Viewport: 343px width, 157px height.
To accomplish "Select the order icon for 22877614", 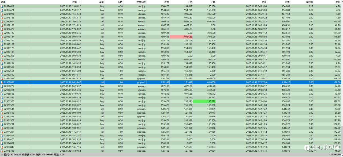I will pyautogui.click(x=2, y=21).
